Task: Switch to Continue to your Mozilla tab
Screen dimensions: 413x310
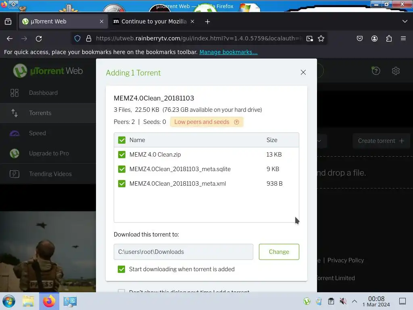Action: (154, 21)
